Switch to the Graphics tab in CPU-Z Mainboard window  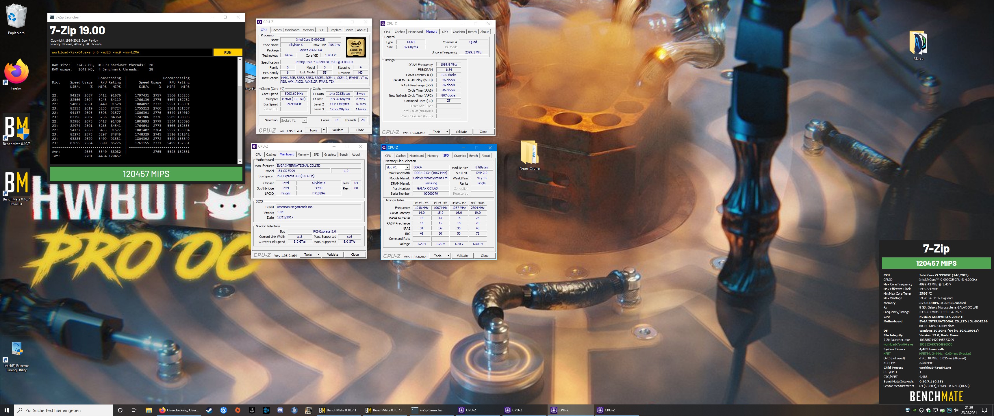[x=330, y=155]
